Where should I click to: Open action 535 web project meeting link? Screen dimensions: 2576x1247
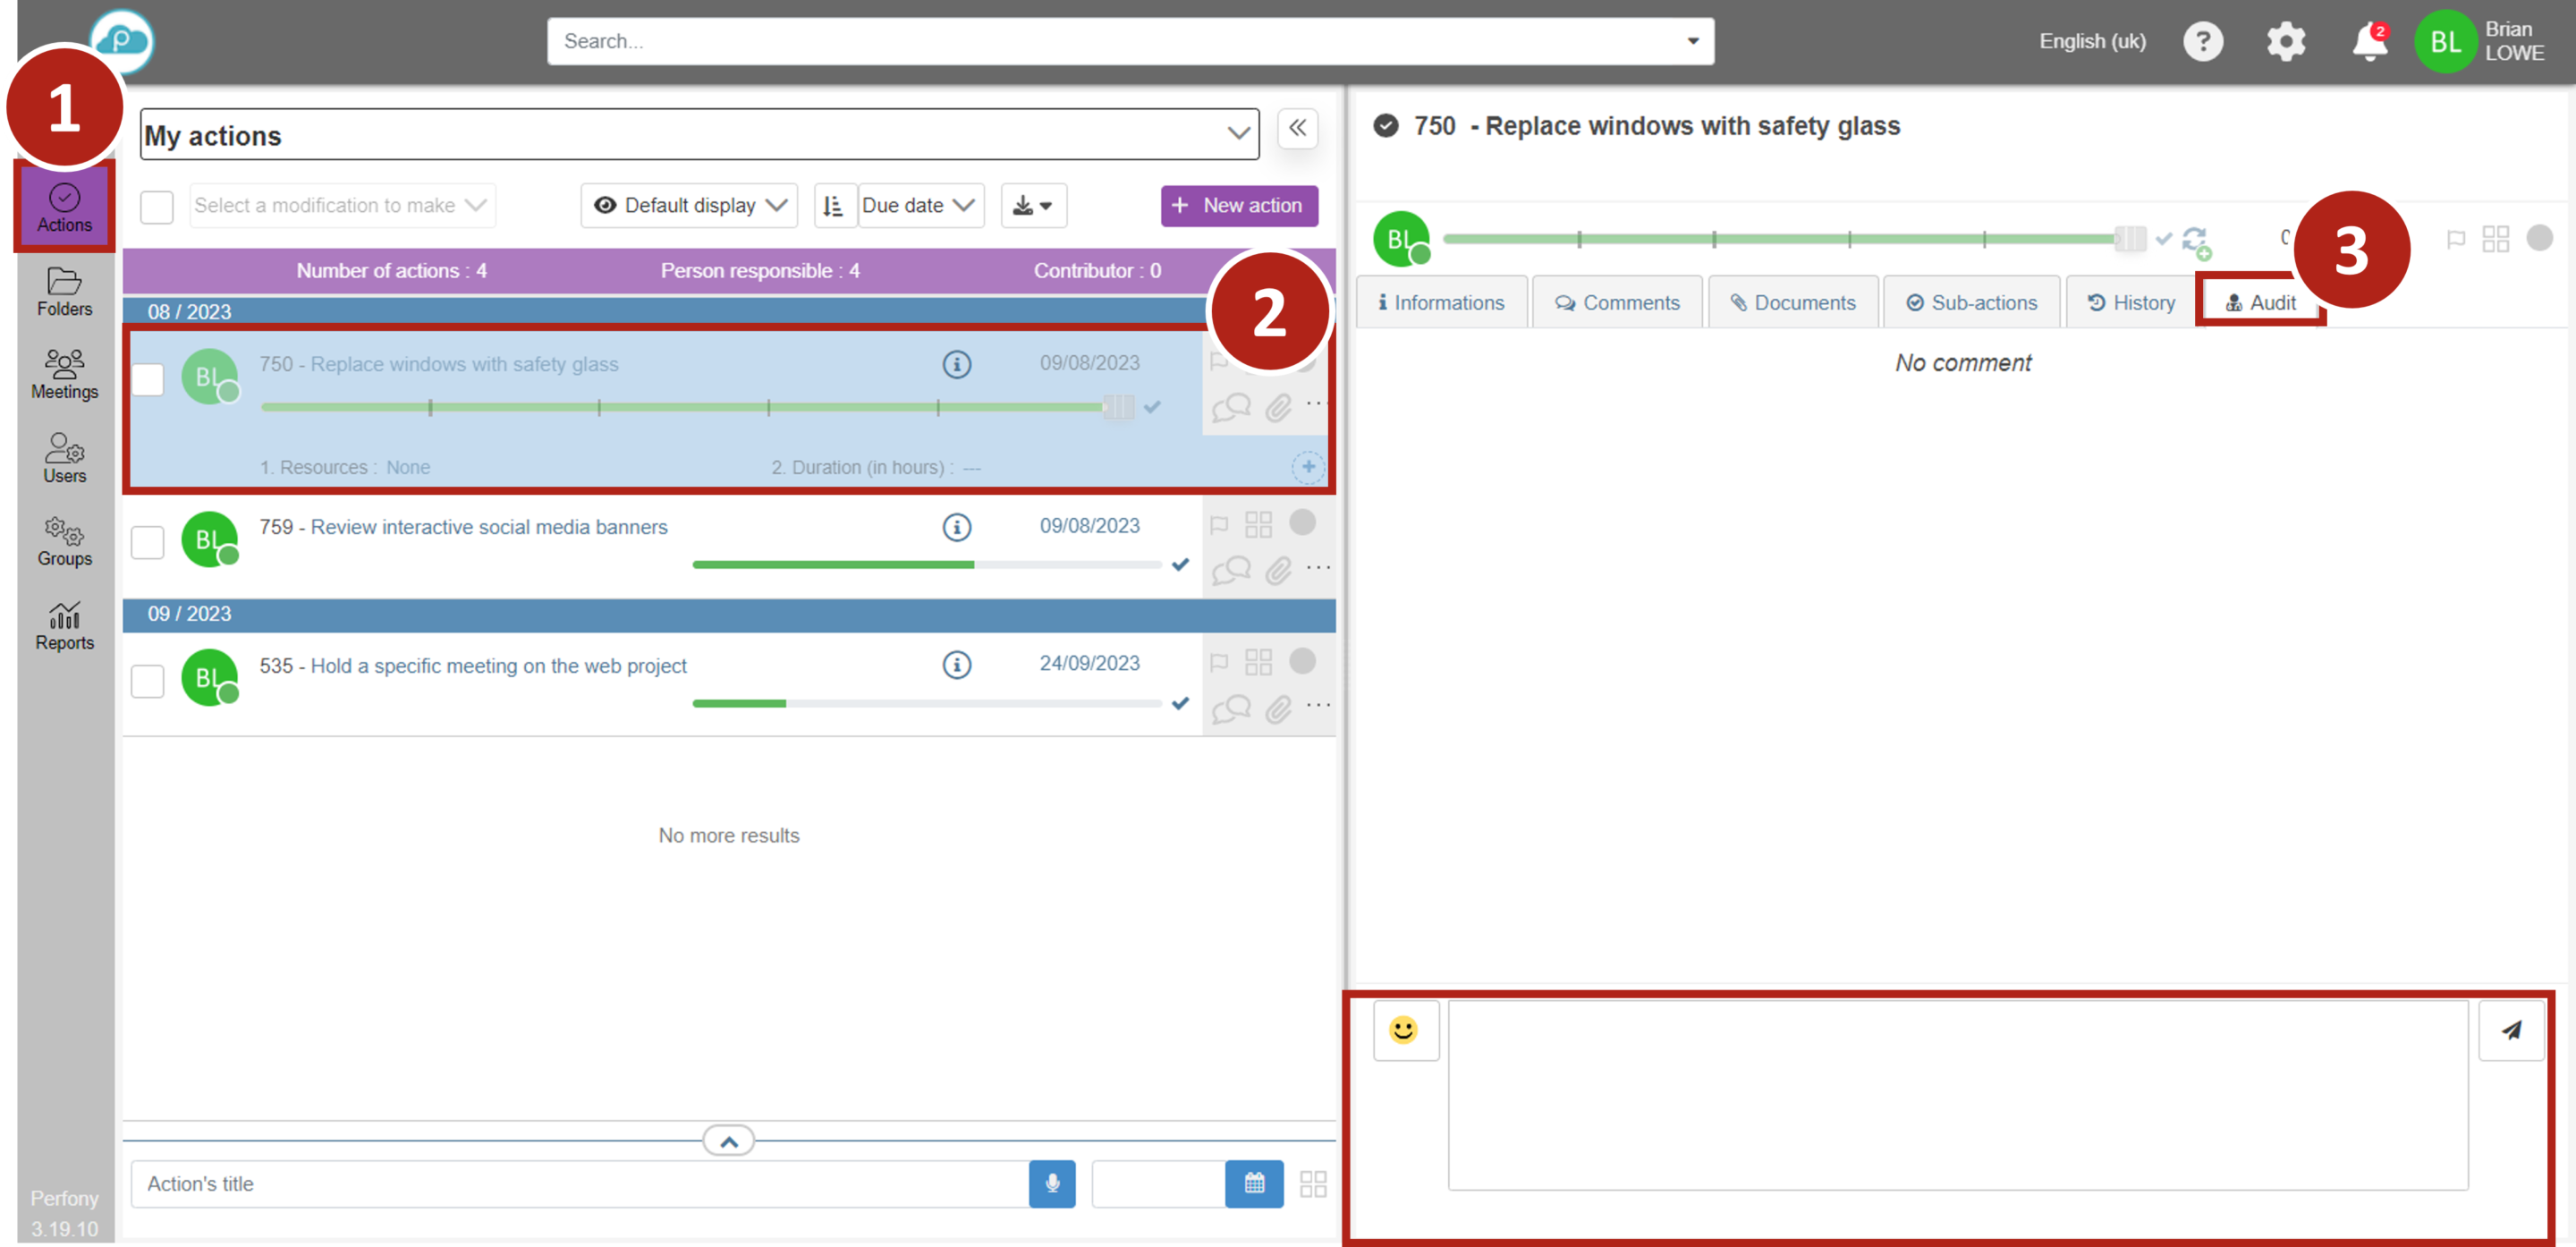tap(498, 666)
